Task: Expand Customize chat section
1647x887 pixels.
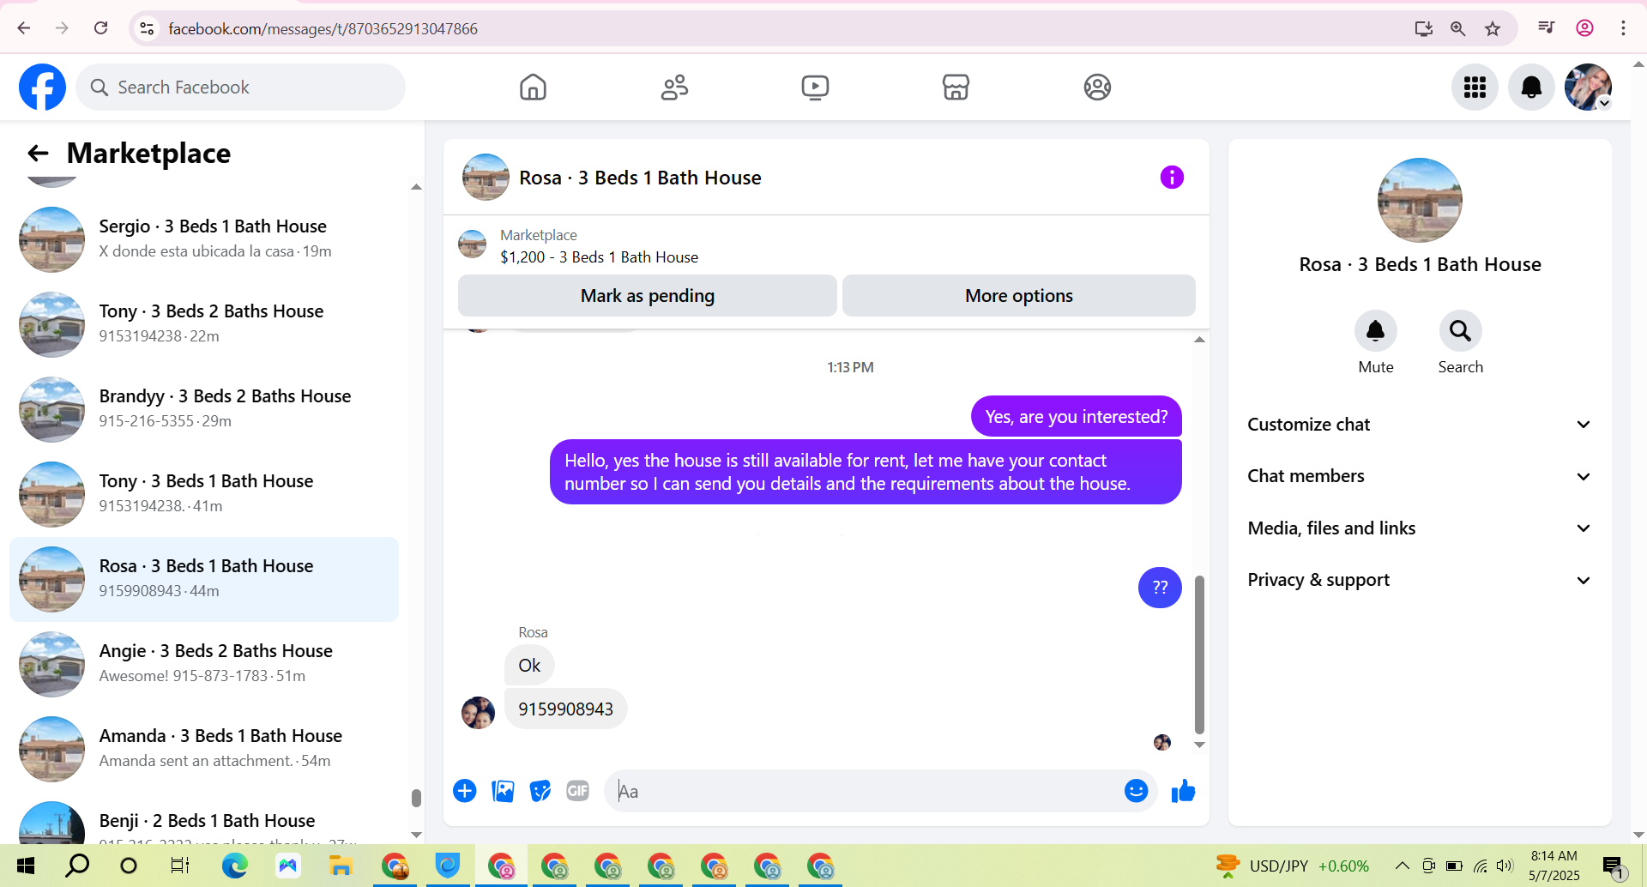Action: (x=1419, y=425)
